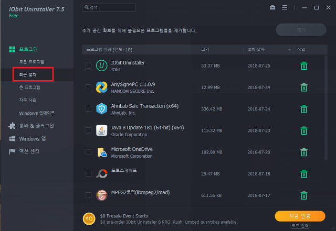This screenshot has height=231, width=336.
Task: Open 자주 사용 list
Action: tap(28, 100)
